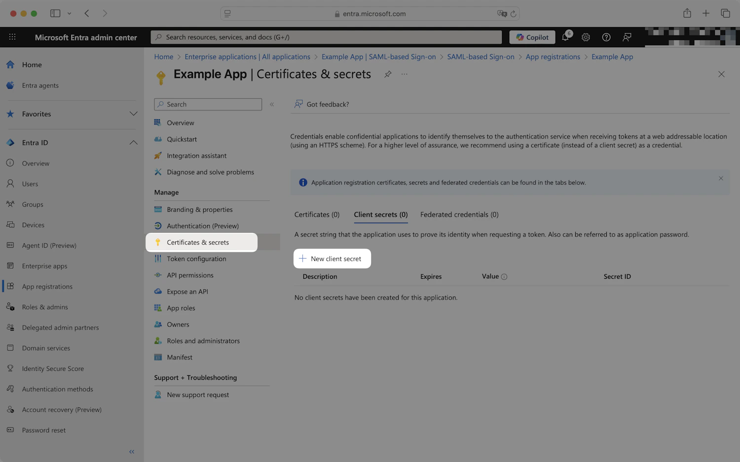
Task: Focus the resource menu Search box
Action: pos(208,104)
